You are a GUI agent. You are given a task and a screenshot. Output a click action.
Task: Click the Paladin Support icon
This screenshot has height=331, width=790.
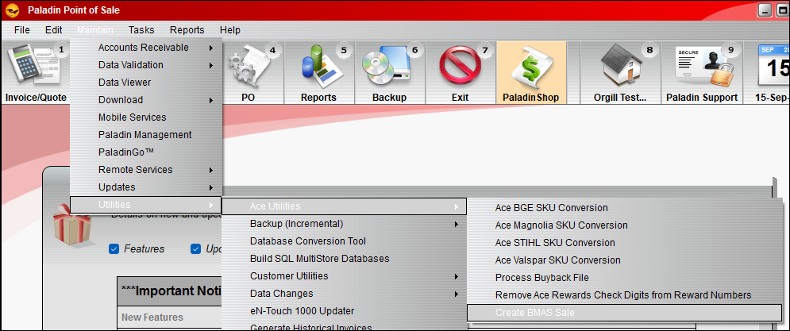click(701, 71)
